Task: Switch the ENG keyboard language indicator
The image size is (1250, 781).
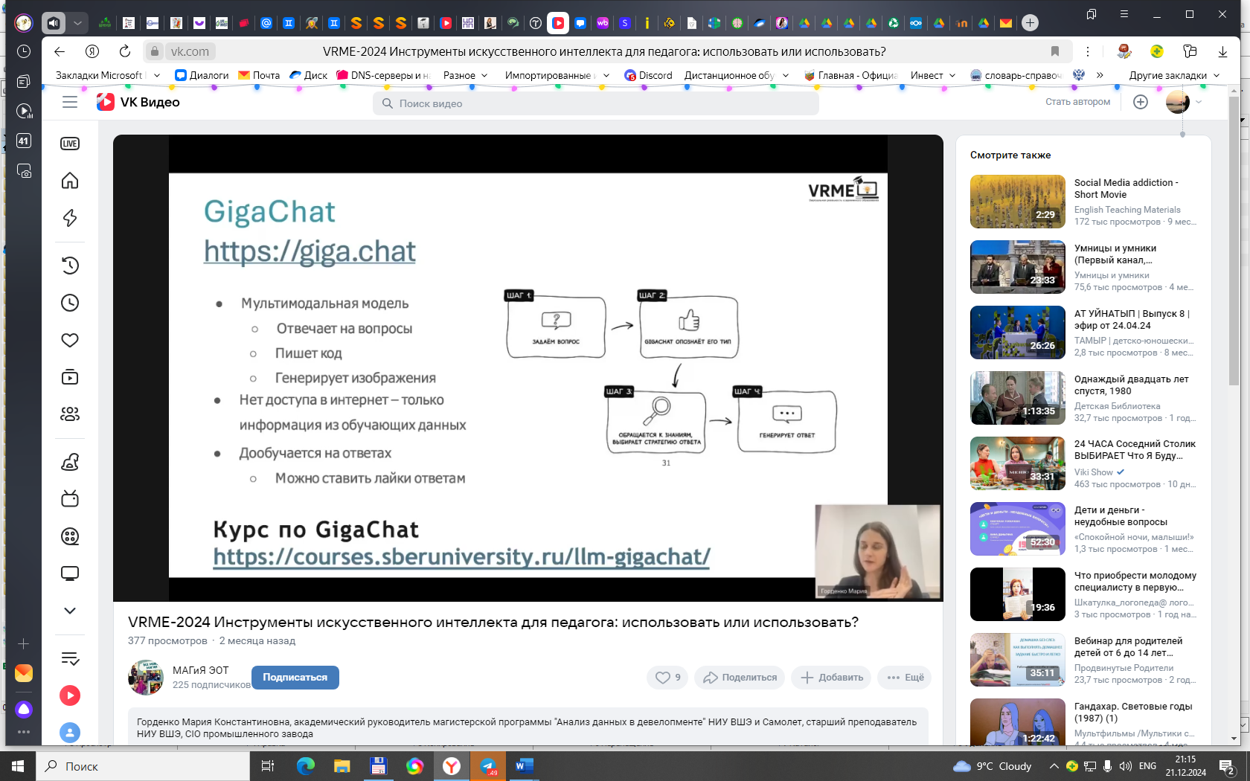Action: pos(1147,766)
